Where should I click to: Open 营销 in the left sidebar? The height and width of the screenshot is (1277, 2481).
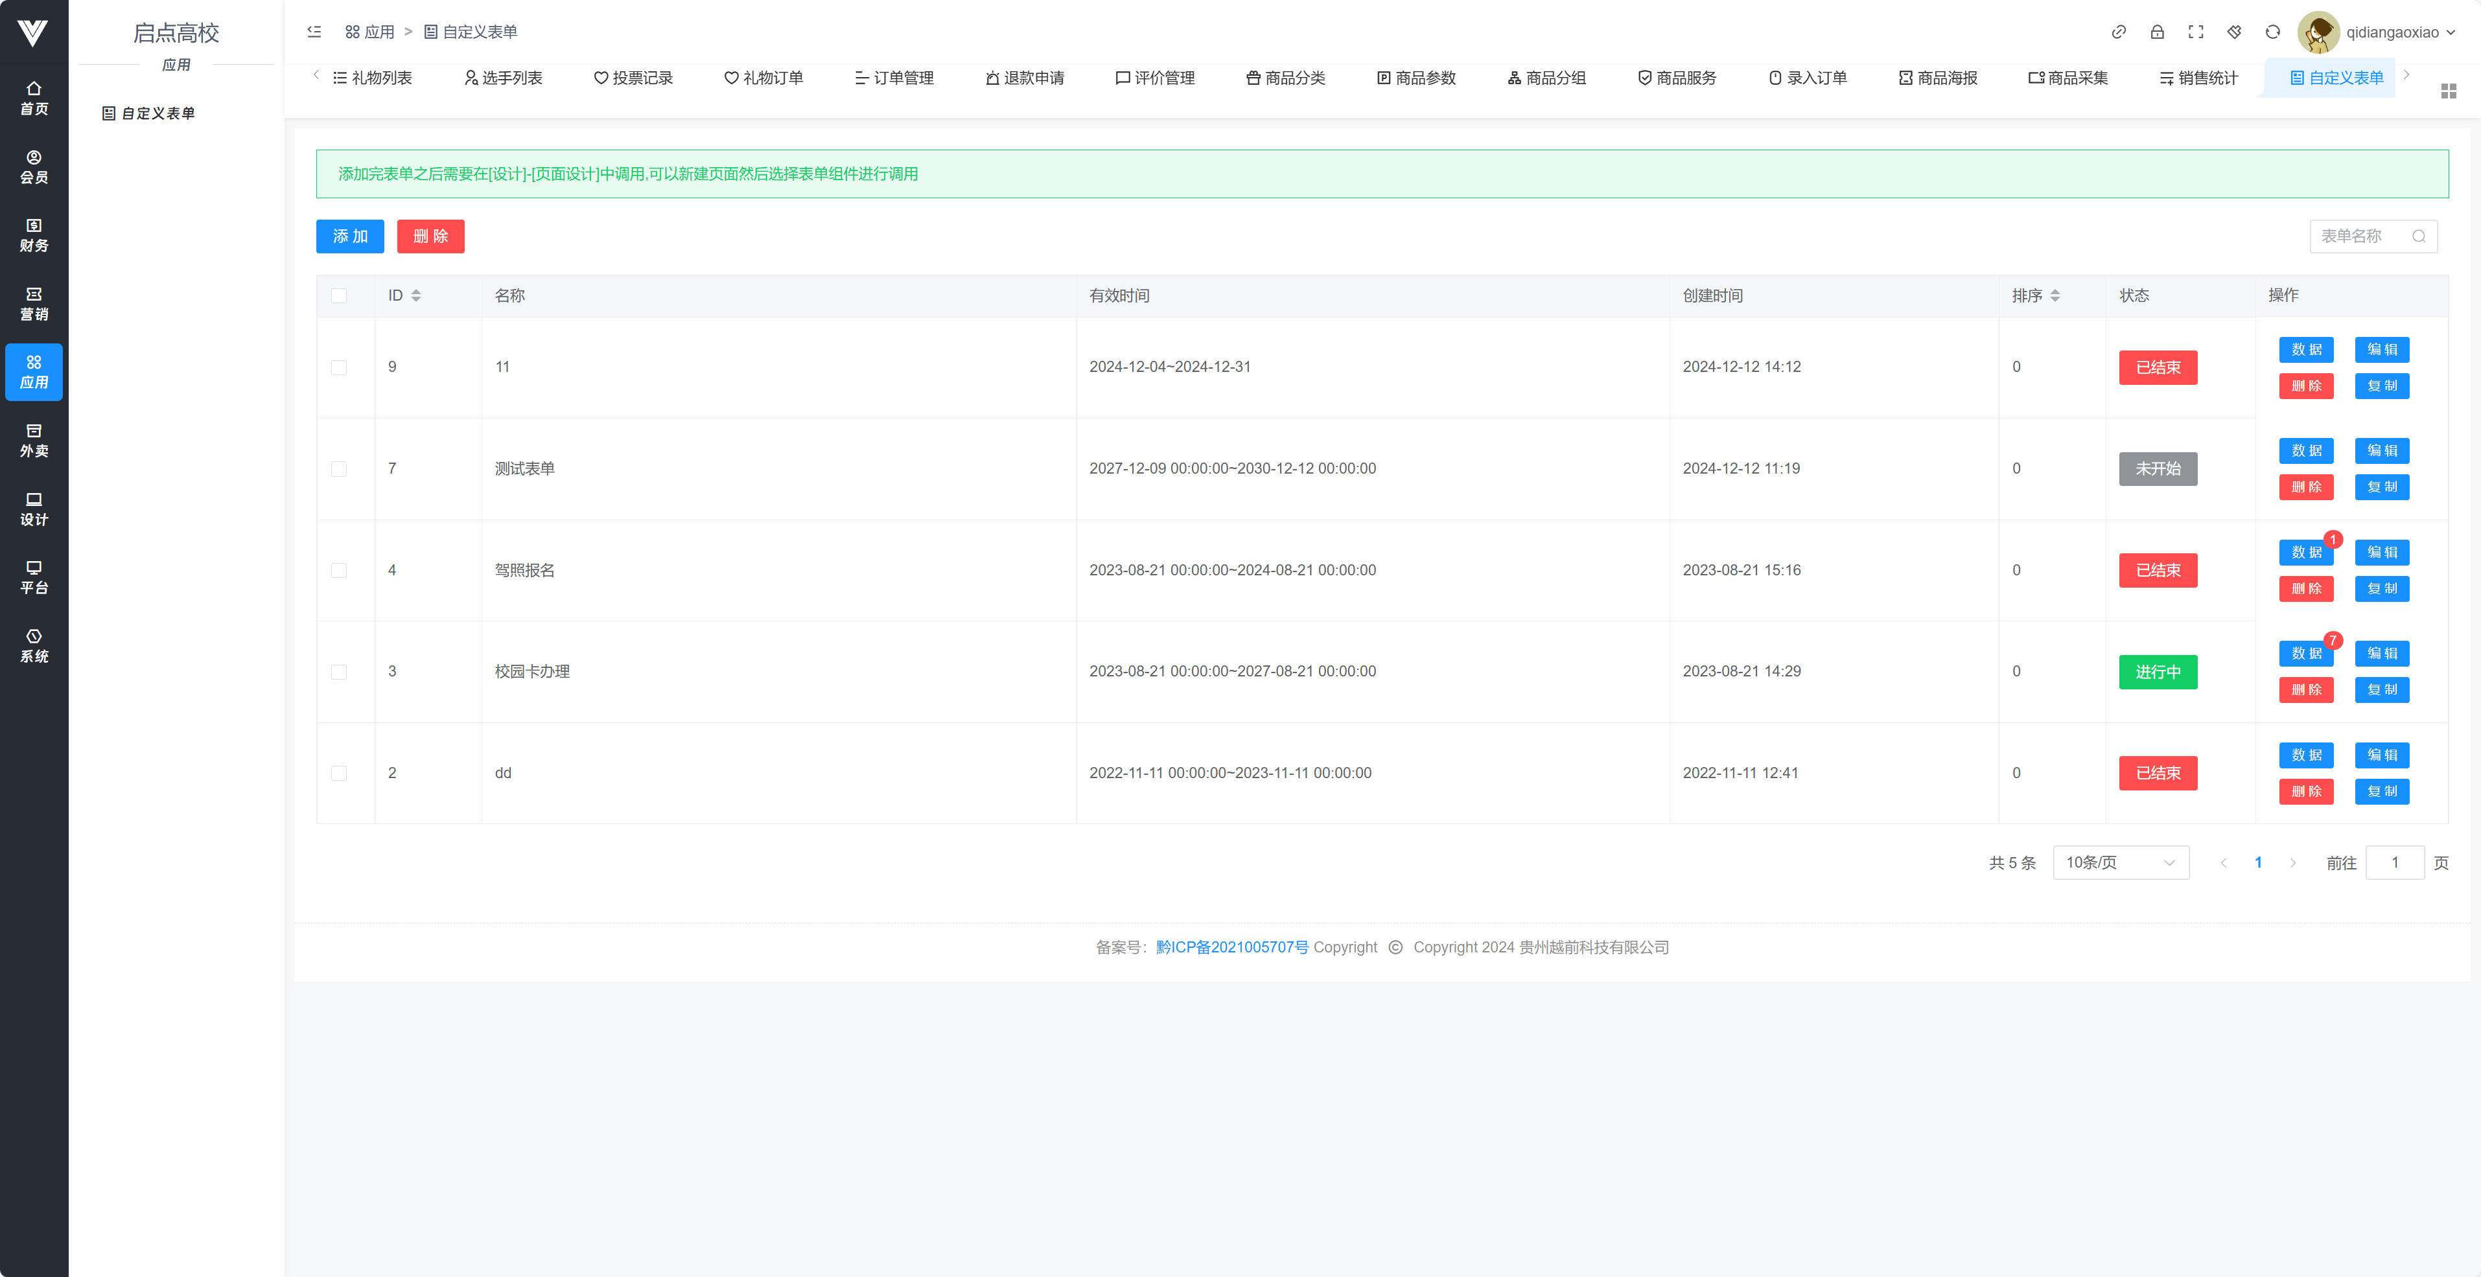34,303
